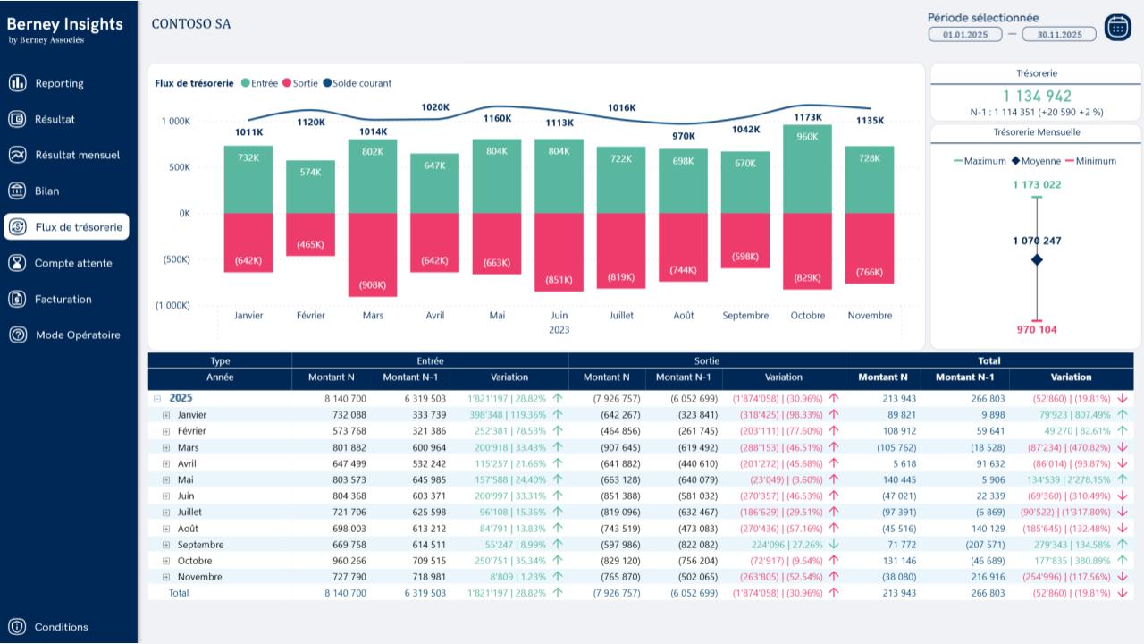Click the Solde courant legend dot
The image size is (1144, 644).
tap(326, 83)
